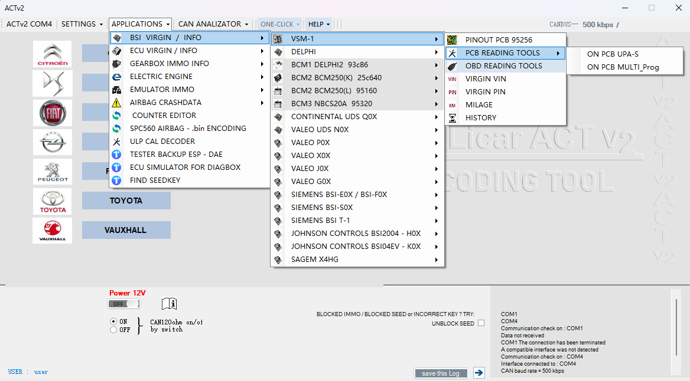Click the save this Log button
690x381 pixels.
tap(441, 373)
